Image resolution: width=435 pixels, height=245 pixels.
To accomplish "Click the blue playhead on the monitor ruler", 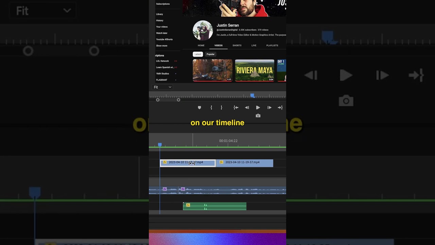I will 252,96.
